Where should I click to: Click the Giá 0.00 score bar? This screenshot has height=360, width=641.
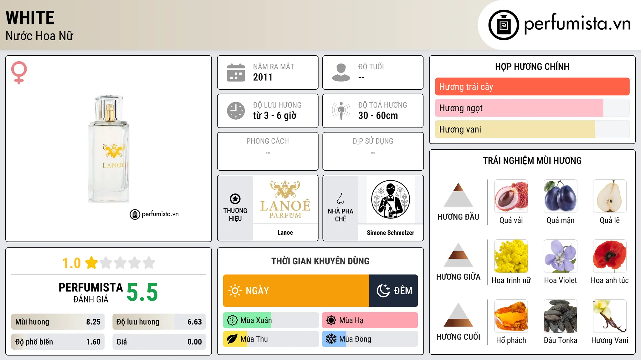(159, 342)
